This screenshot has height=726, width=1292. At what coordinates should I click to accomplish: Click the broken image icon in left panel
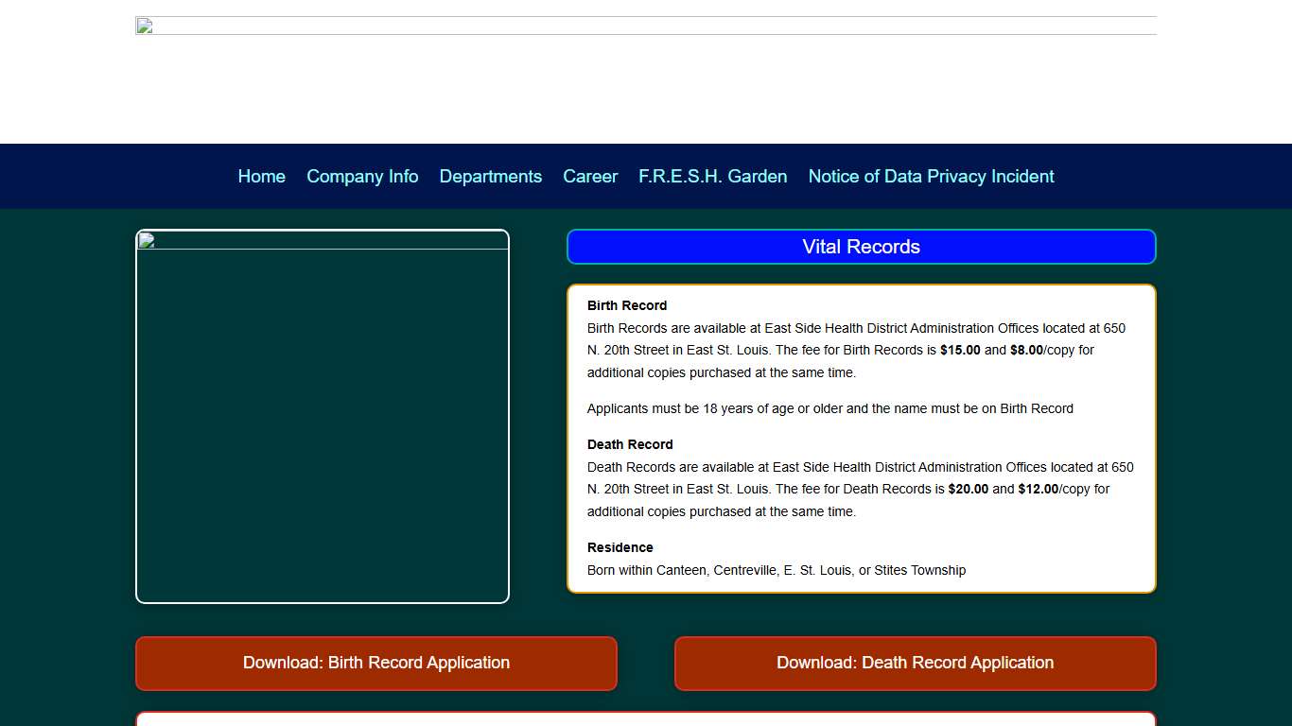pyautogui.click(x=147, y=240)
